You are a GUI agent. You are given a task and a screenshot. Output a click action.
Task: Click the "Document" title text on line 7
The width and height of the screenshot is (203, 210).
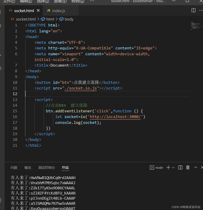60,65
